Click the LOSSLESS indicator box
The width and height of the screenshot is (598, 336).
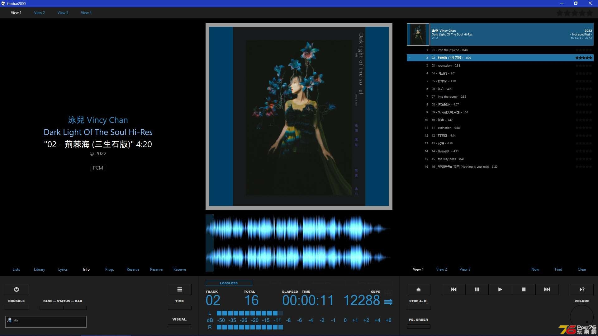pos(229,283)
